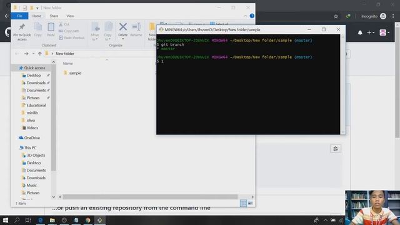This screenshot has height=225, width=400.
Task: Click the green browser extension icon
Action: 348,16
